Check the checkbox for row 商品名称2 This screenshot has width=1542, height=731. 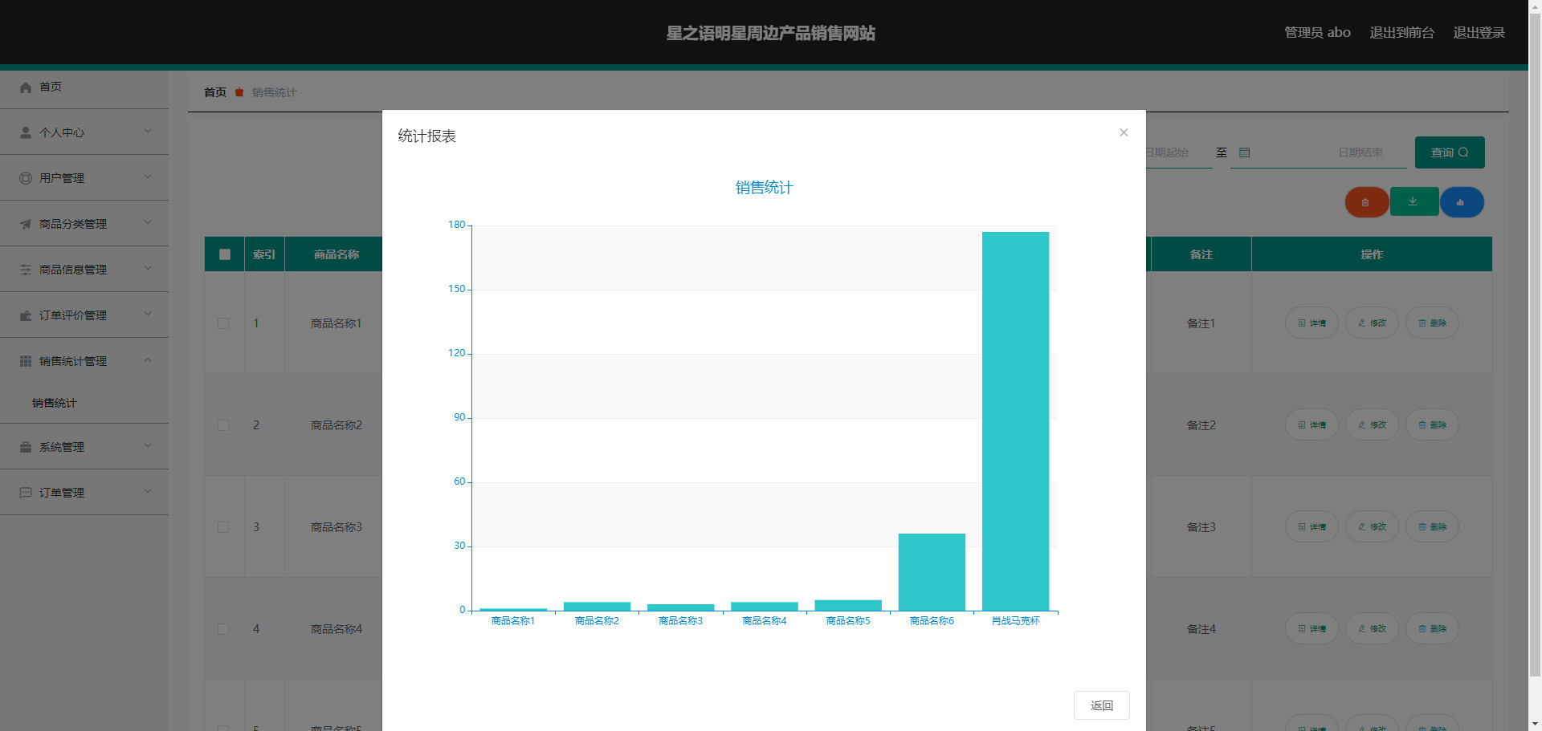tap(223, 425)
